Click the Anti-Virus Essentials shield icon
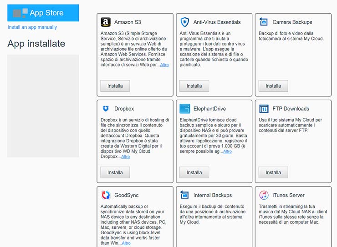The width and height of the screenshot is (337, 247). point(185,22)
